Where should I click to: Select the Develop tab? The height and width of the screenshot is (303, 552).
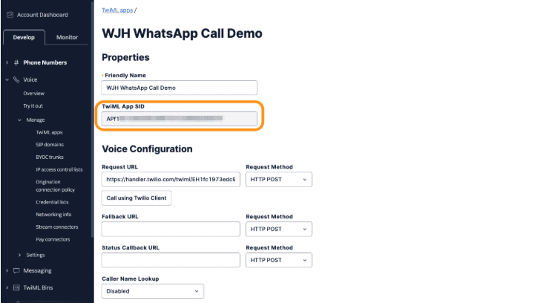click(x=24, y=37)
